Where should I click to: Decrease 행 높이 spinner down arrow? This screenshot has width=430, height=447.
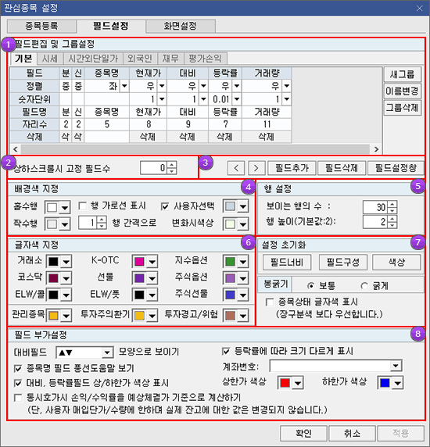coord(392,225)
